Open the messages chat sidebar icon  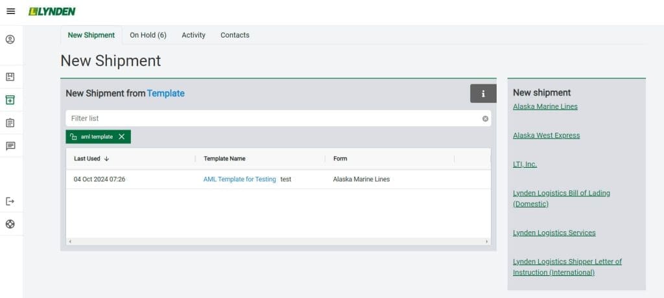(x=10, y=146)
